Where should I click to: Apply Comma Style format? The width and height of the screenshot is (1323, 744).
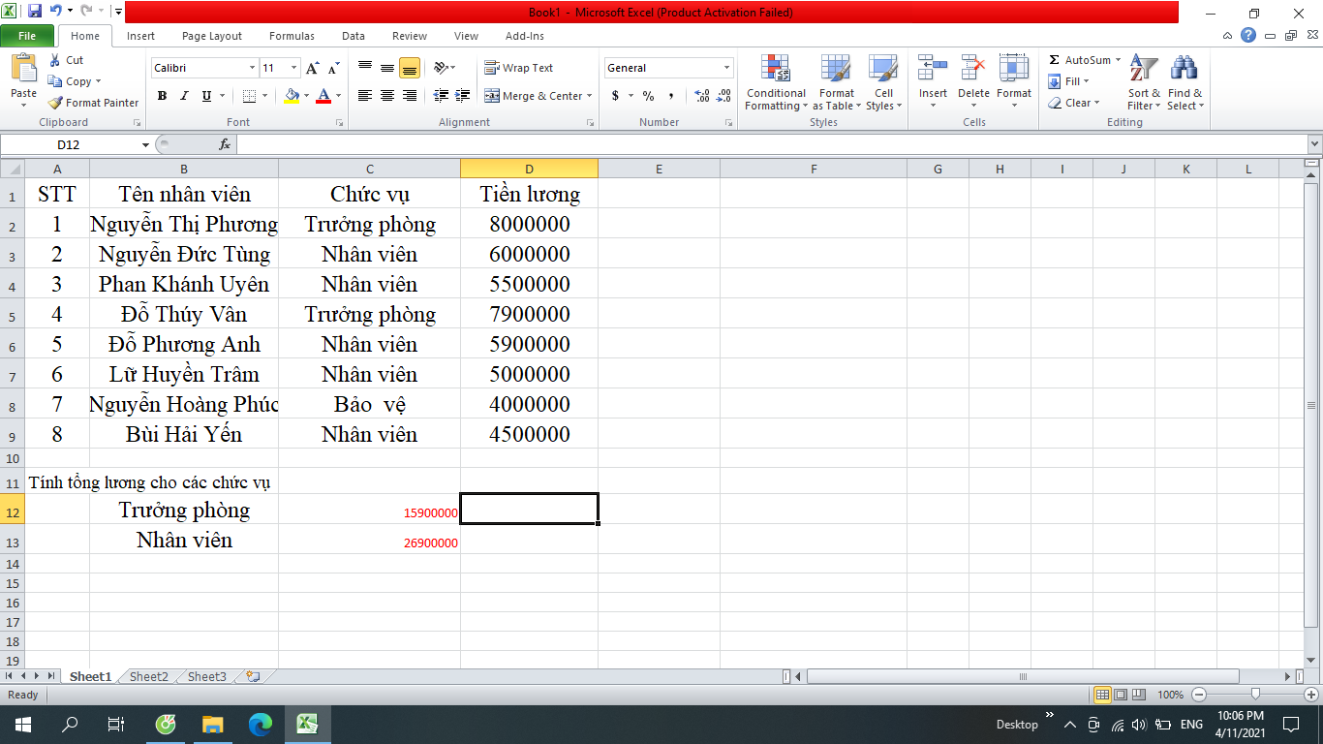[x=670, y=96]
